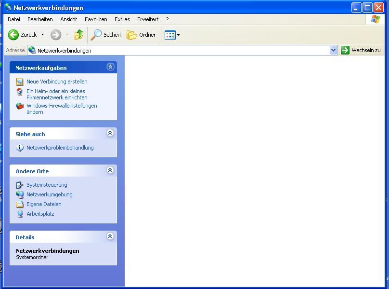Click the Eigene Dateien folder icon
389x289 pixels.
pyautogui.click(x=20, y=204)
